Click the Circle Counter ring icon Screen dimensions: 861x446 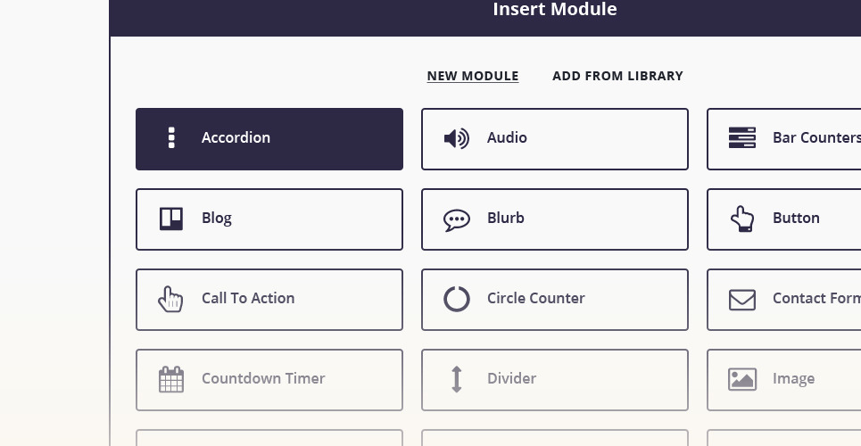point(456,299)
